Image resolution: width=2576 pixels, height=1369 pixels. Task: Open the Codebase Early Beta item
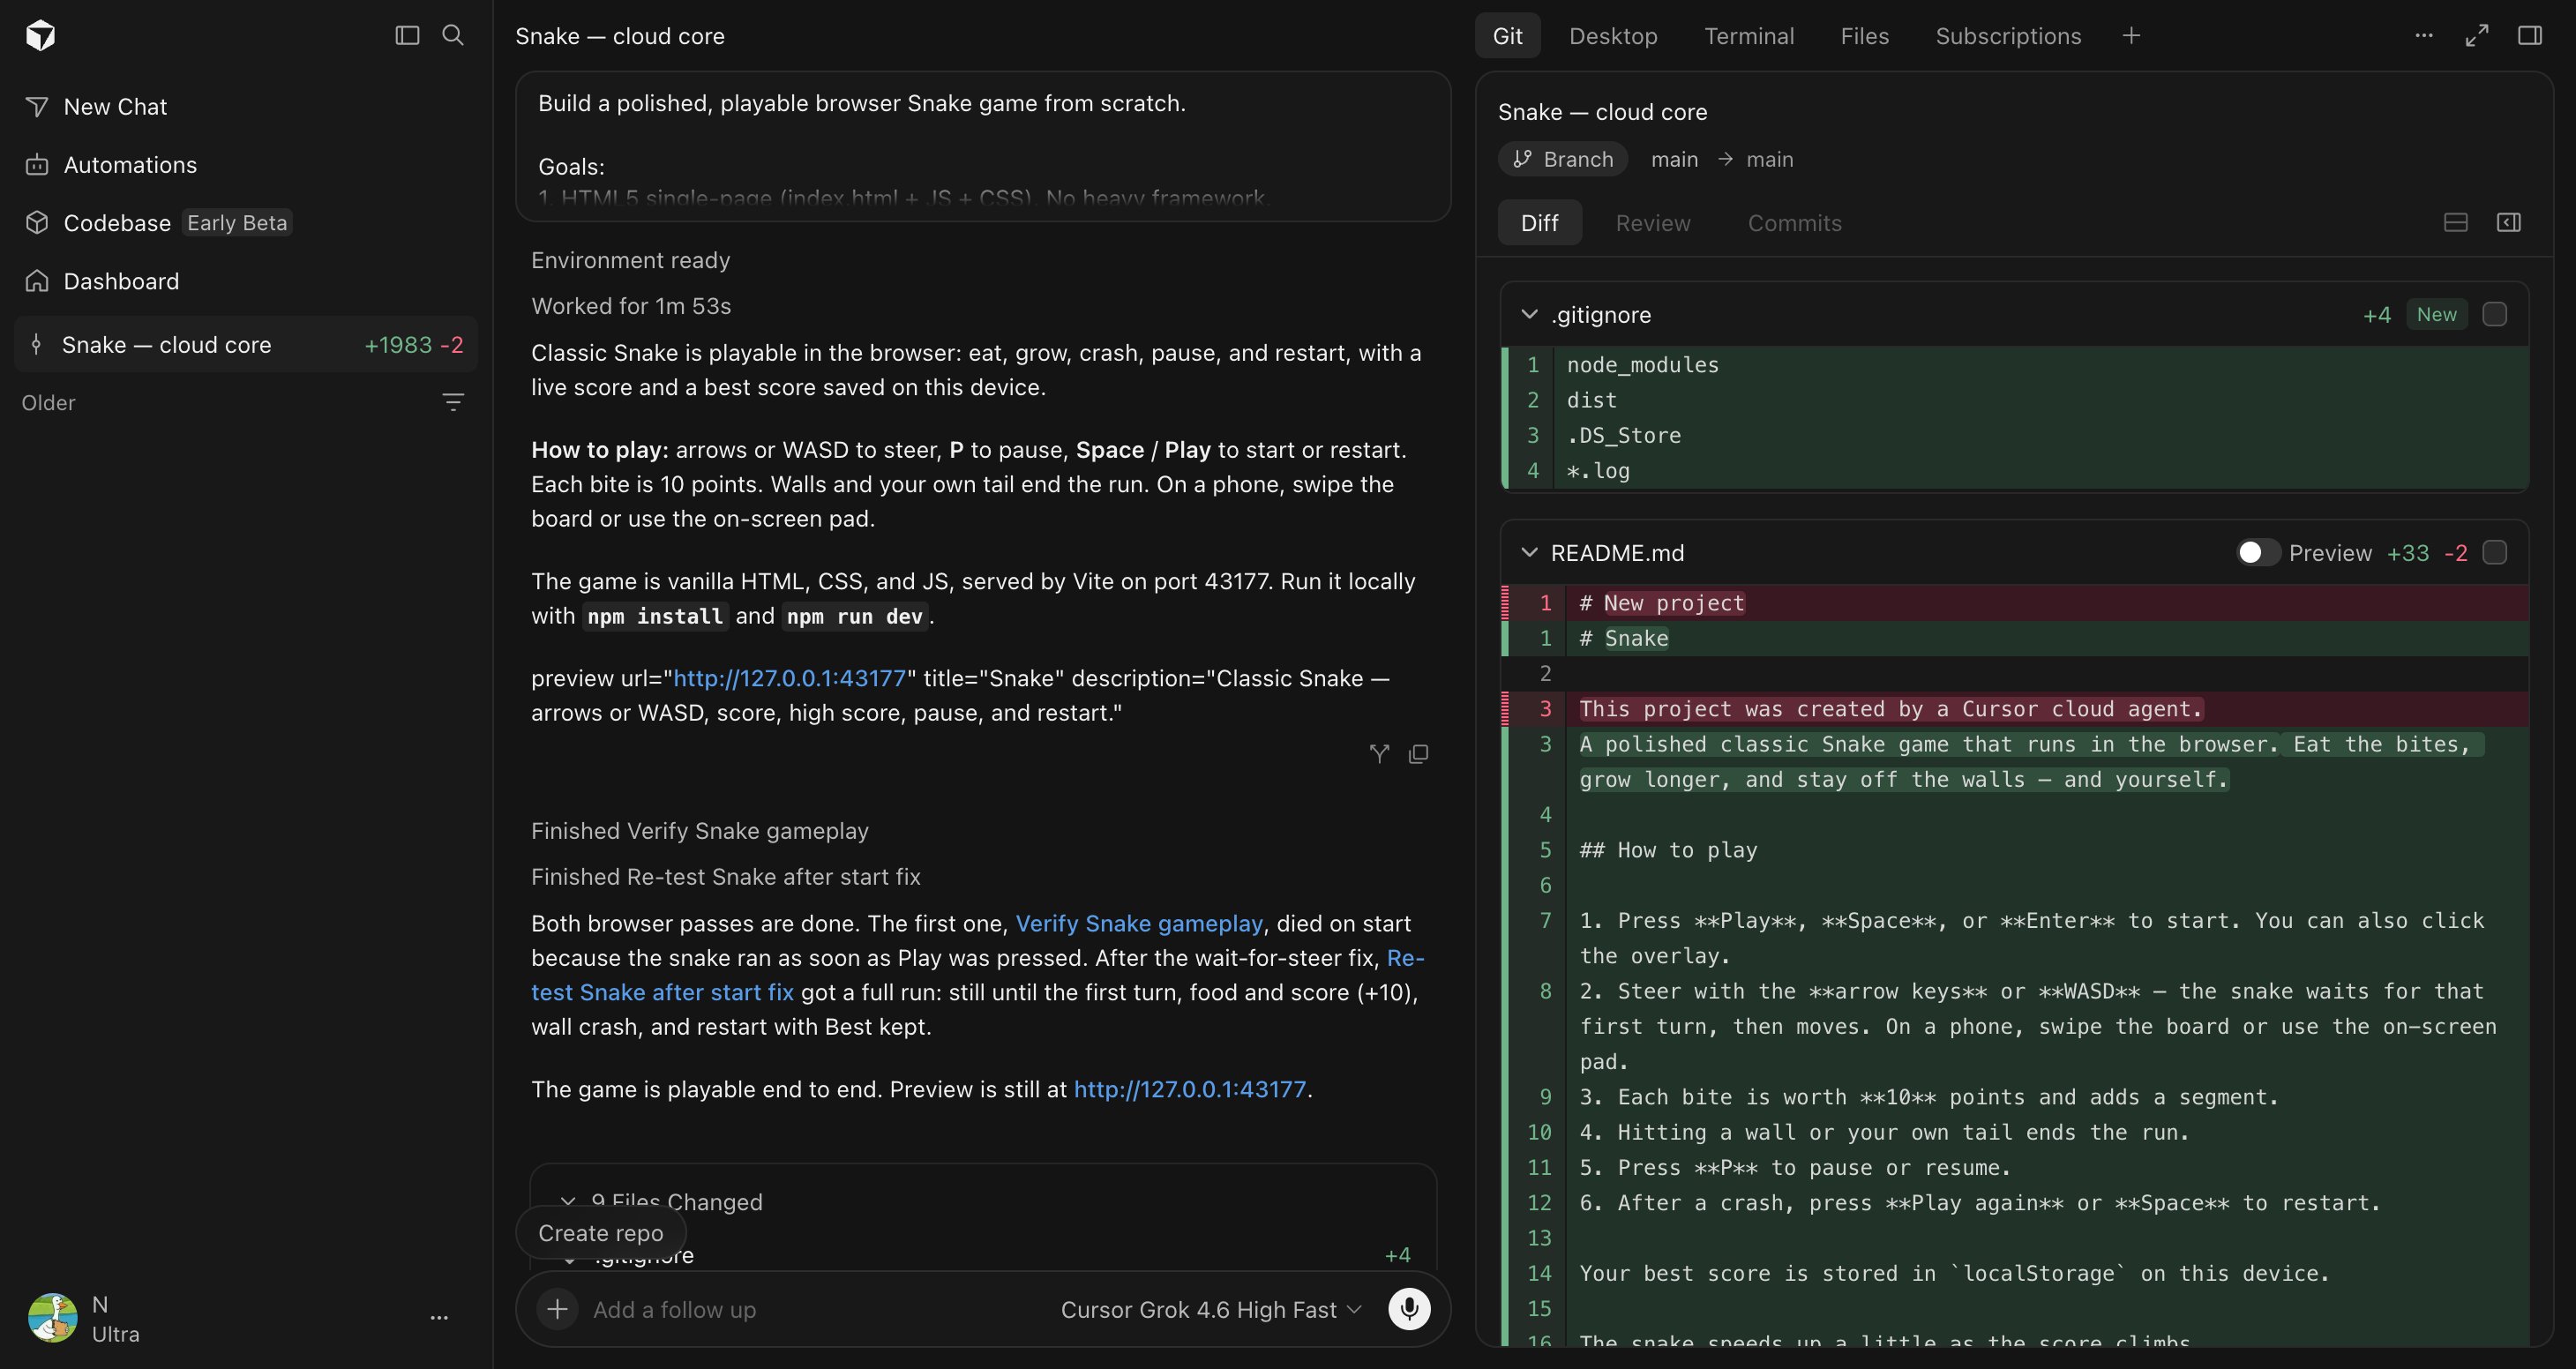(x=246, y=223)
